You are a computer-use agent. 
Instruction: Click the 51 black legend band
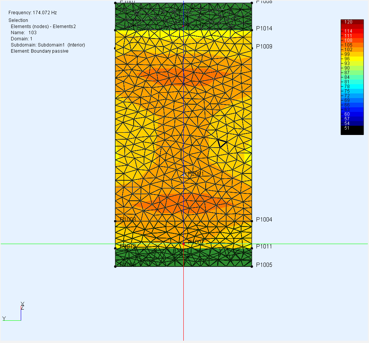coord(352,128)
